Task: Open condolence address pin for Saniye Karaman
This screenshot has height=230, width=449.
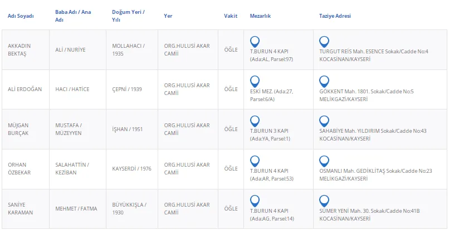Action: coord(324,201)
